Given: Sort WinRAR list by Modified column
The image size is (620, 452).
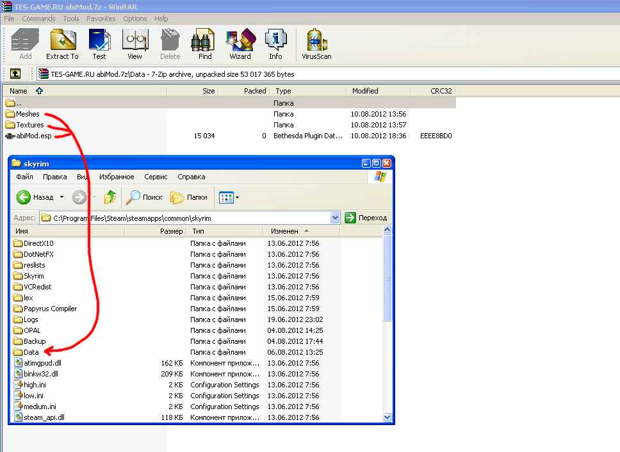Looking at the screenshot, I should click(x=378, y=91).
